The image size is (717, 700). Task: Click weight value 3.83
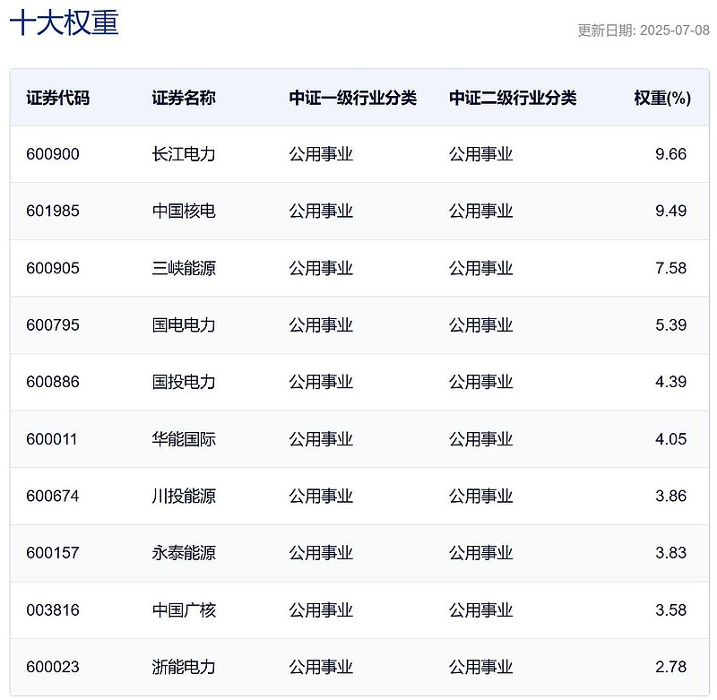[x=670, y=553]
